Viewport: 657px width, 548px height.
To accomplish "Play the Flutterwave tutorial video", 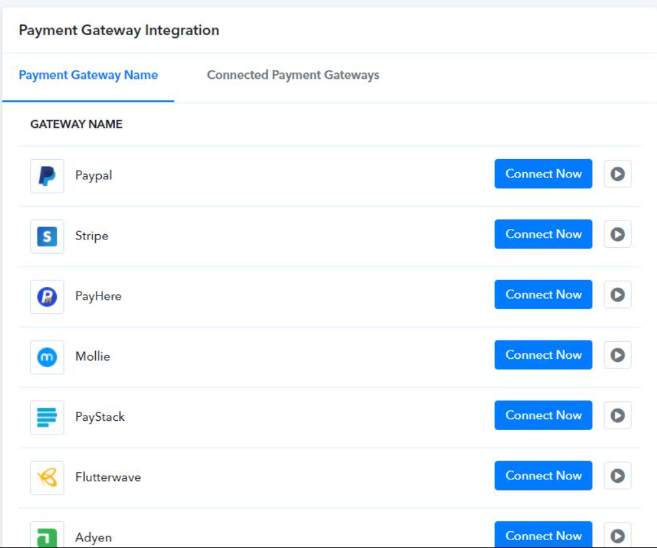I will 617,476.
